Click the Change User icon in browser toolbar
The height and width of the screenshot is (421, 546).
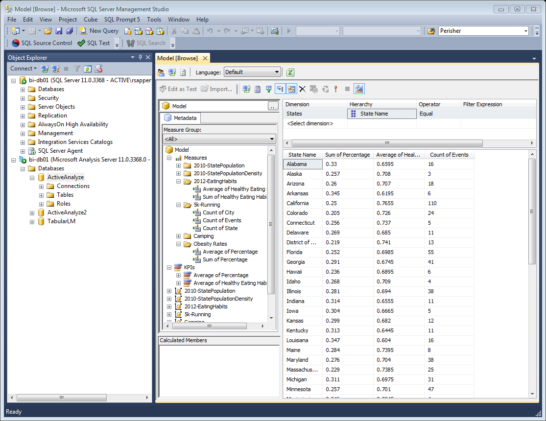[x=161, y=72]
